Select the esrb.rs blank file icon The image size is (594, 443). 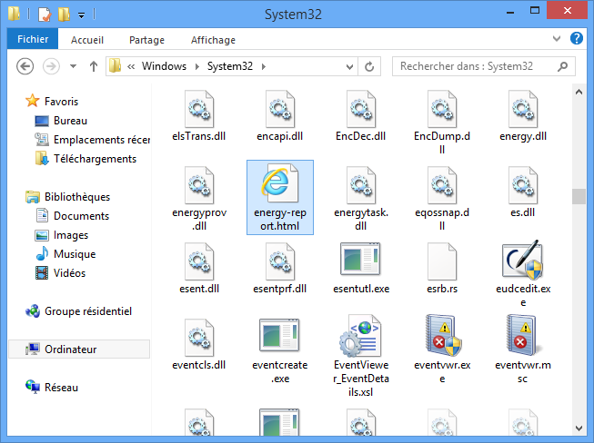[x=442, y=261]
